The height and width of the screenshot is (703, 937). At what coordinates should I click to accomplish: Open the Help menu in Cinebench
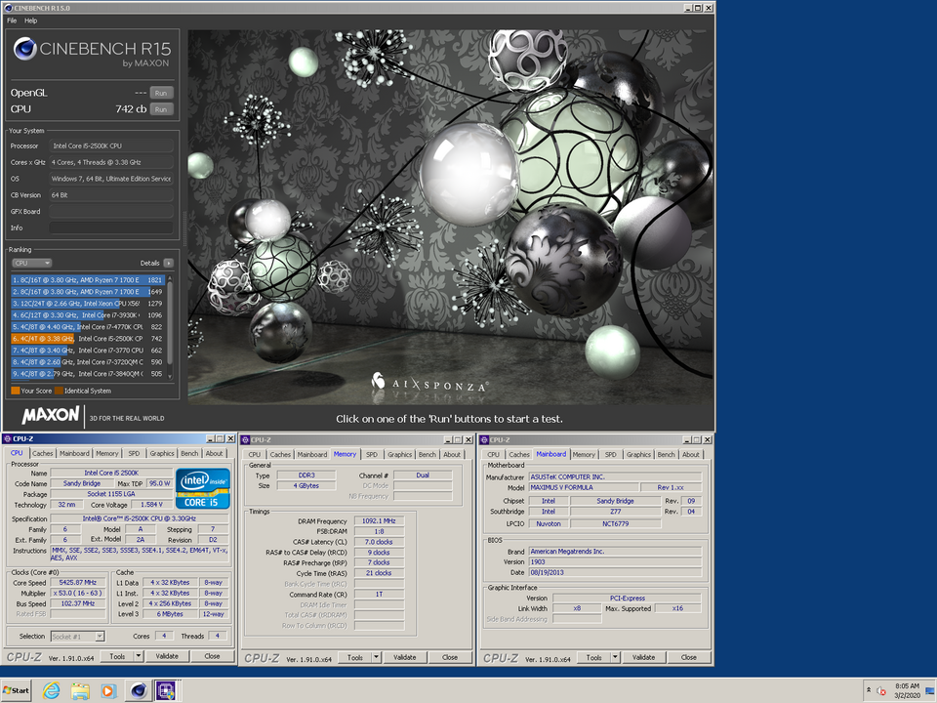pyautogui.click(x=31, y=21)
